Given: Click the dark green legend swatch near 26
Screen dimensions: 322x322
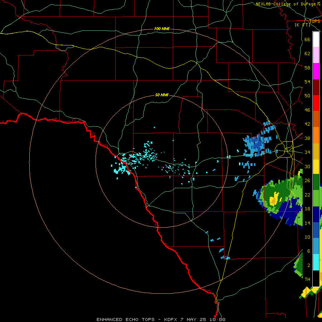Looking at the screenshot, I should [316, 182].
